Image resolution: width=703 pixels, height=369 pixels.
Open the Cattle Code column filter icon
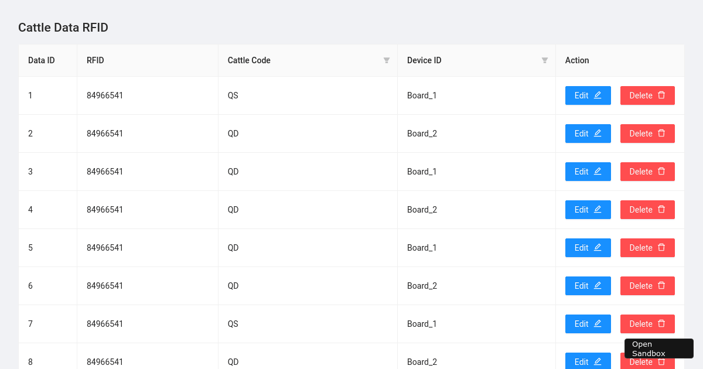point(387,60)
